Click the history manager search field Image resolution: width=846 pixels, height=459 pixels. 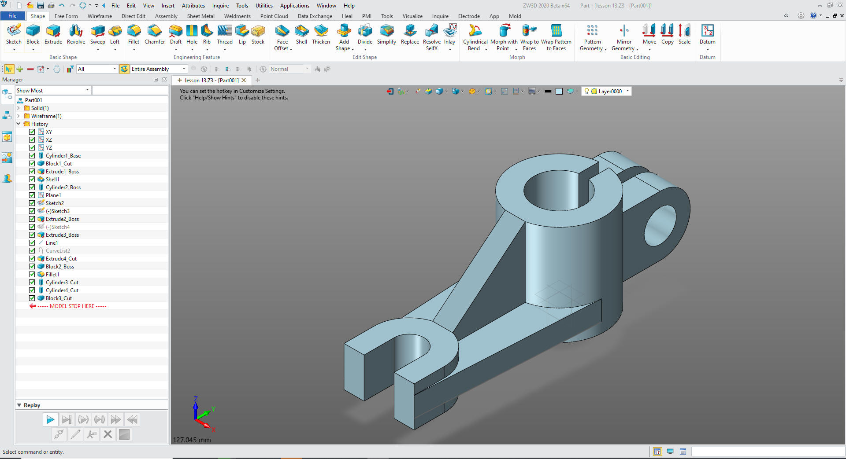click(x=130, y=90)
